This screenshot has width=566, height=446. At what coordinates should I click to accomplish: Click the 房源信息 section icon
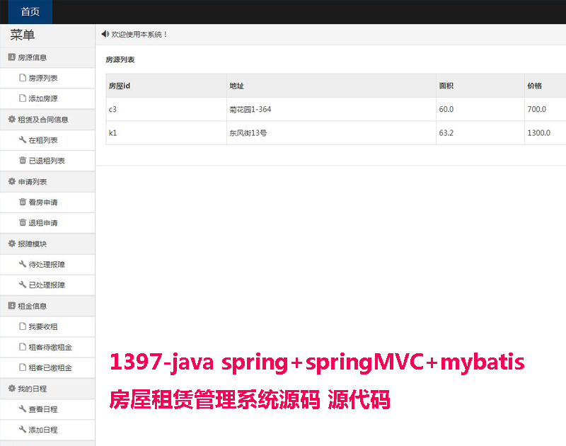tap(11, 57)
